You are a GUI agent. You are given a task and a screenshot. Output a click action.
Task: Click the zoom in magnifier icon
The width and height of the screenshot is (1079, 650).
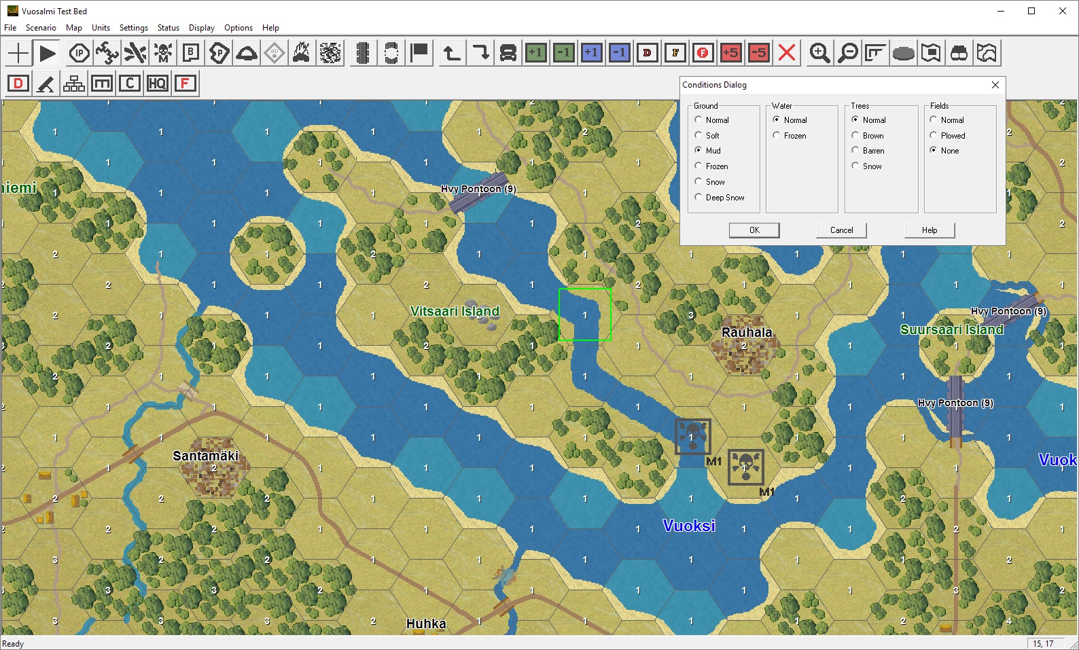(819, 53)
